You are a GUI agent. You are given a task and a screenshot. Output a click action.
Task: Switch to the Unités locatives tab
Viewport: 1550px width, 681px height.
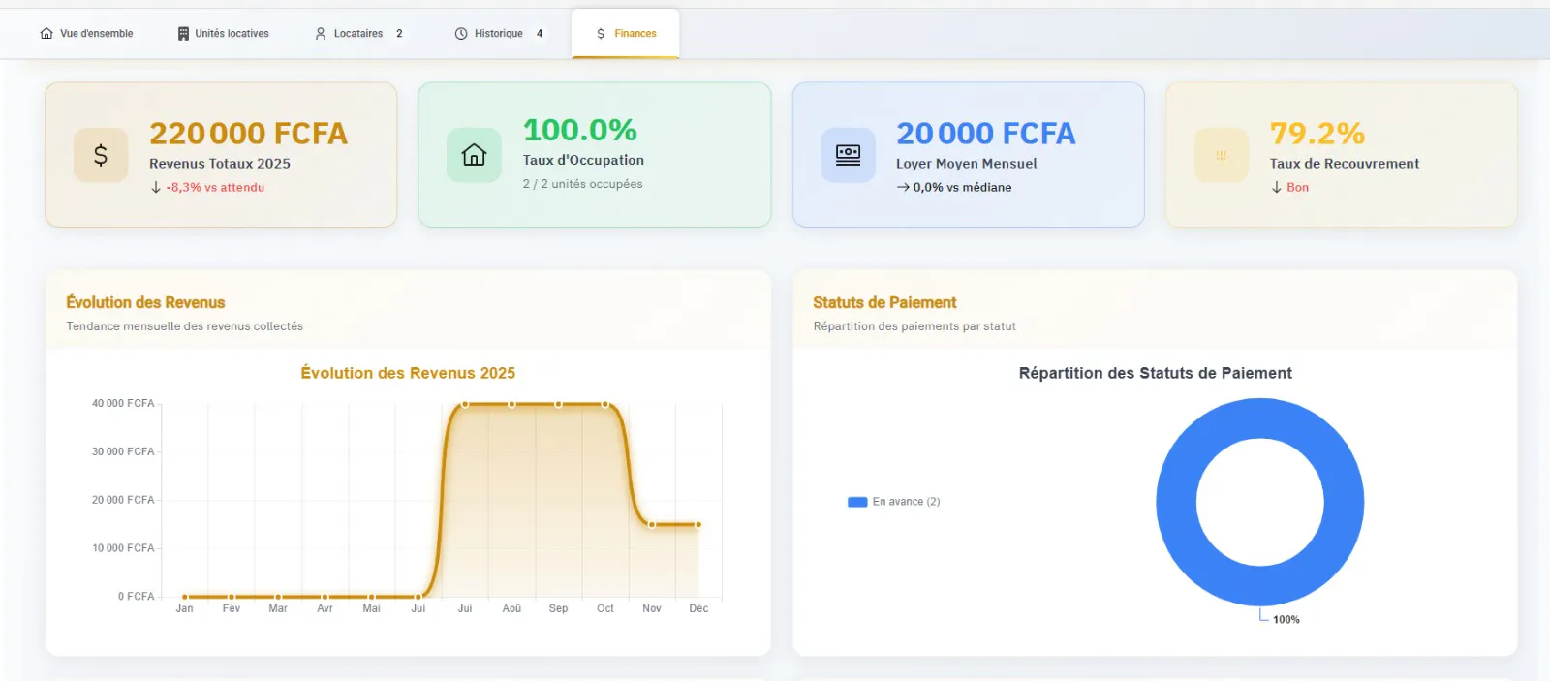coord(223,34)
